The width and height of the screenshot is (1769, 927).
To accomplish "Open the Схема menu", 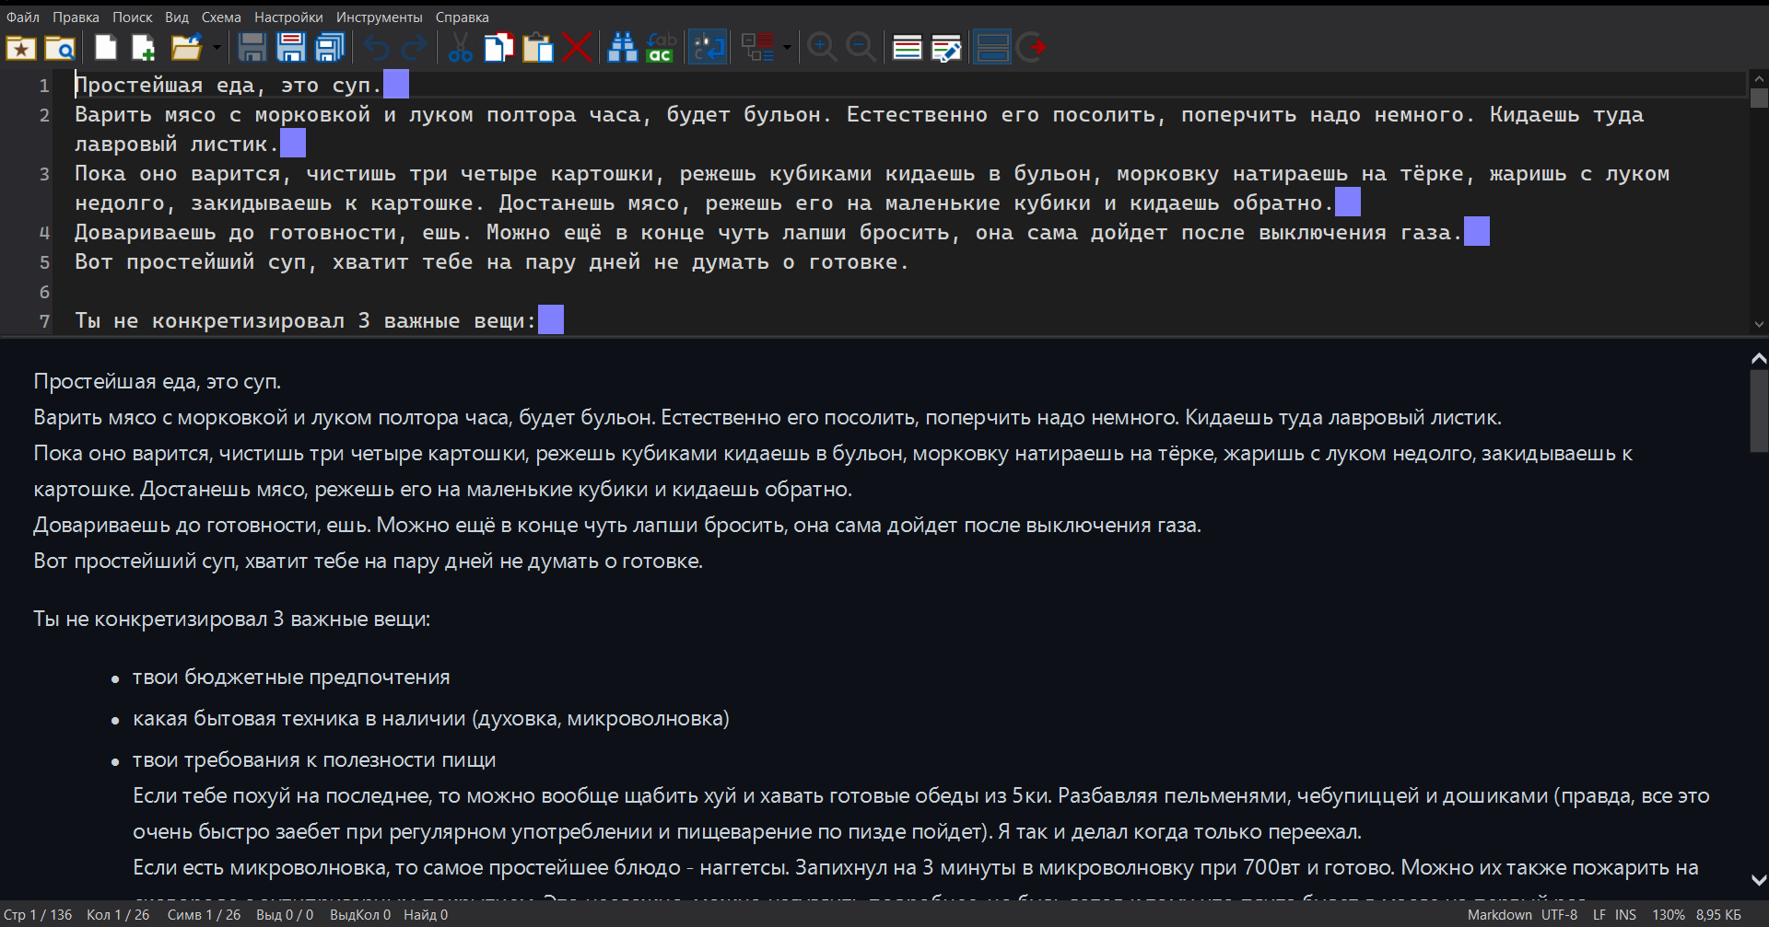I will click(221, 17).
